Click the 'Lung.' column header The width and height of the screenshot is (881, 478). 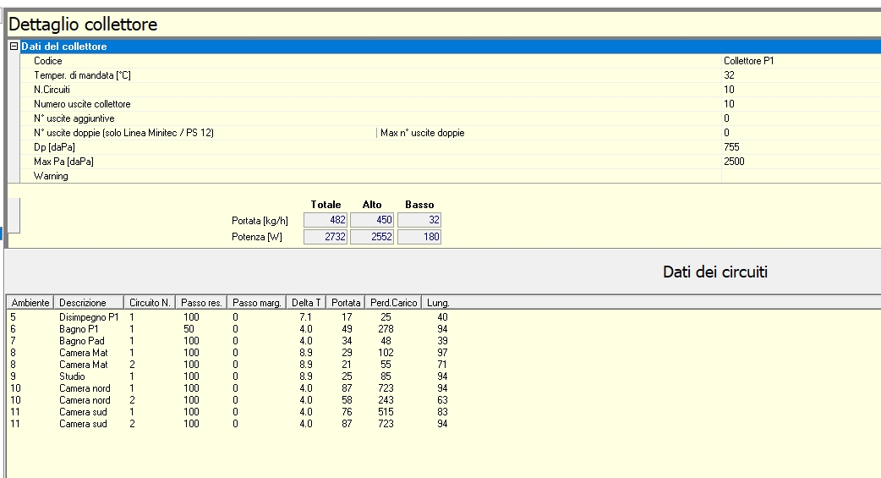pos(438,303)
